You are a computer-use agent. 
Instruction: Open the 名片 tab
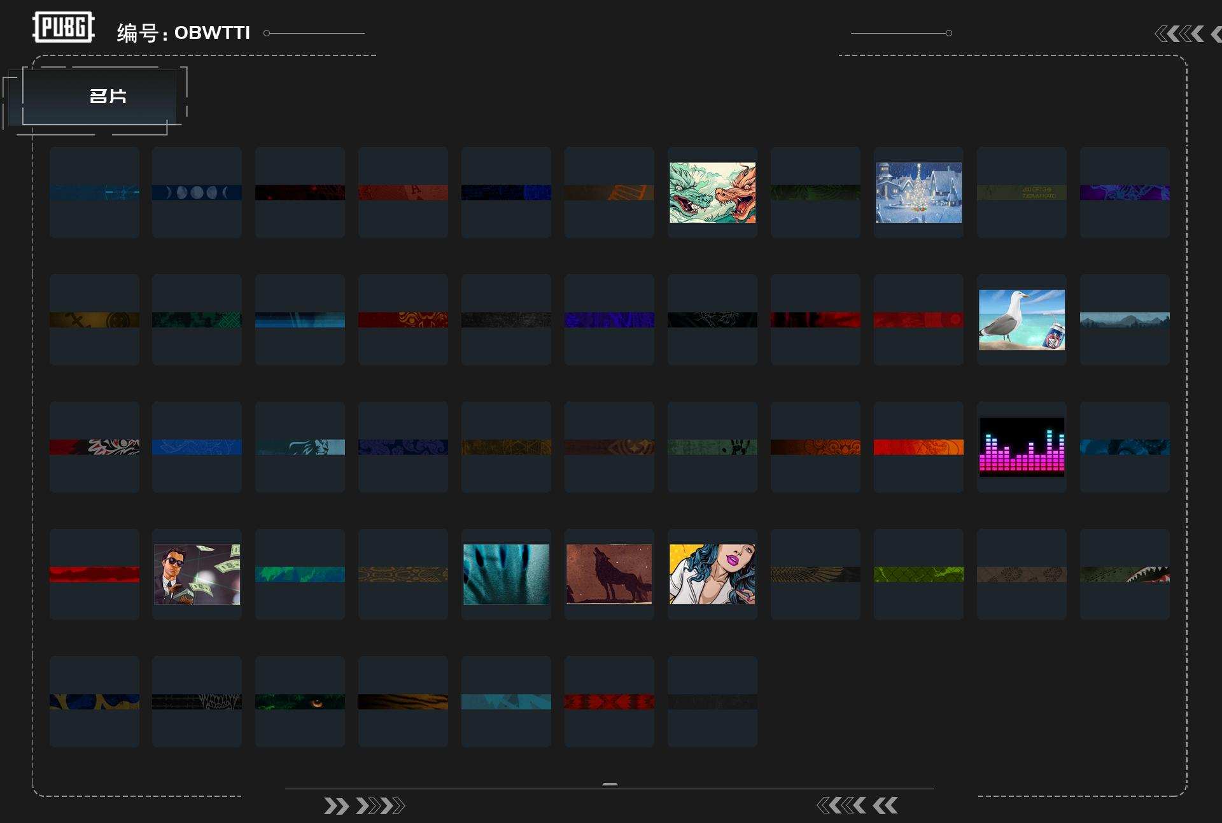[99, 96]
